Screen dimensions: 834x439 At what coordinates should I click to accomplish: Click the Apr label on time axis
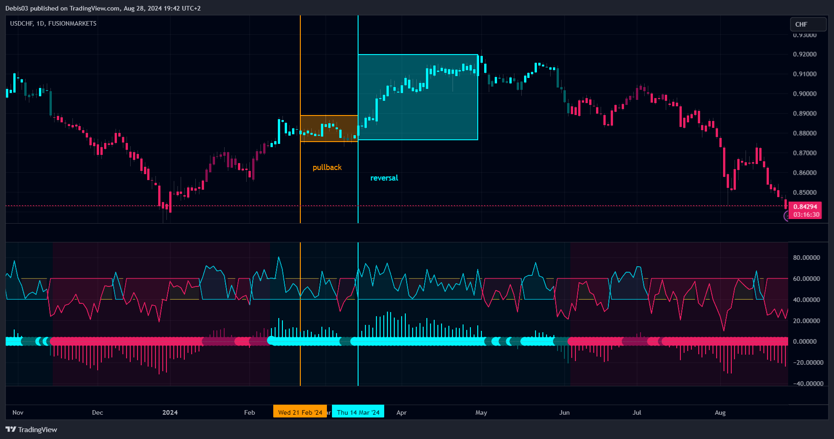coord(402,412)
